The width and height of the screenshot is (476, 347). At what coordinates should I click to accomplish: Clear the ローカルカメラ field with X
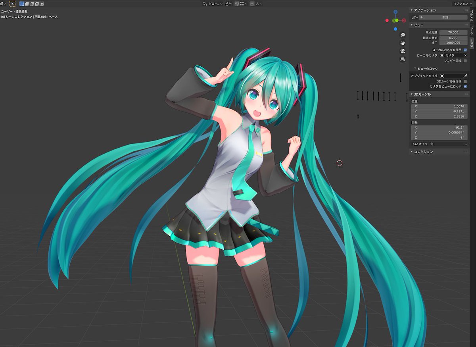tap(465, 56)
